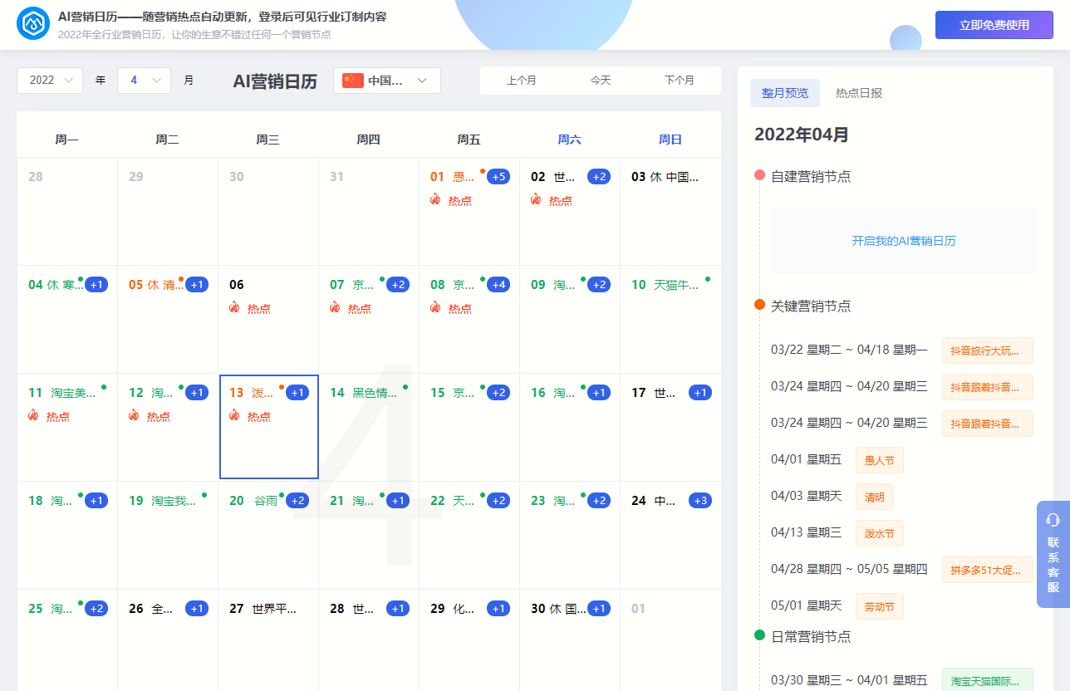
Task: Open the 中国 industry dropdown
Action: pyautogui.click(x=386, y=81)
